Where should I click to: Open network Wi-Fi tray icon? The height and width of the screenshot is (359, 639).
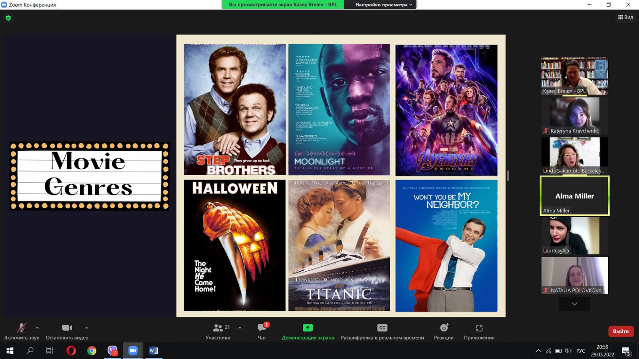549,351
